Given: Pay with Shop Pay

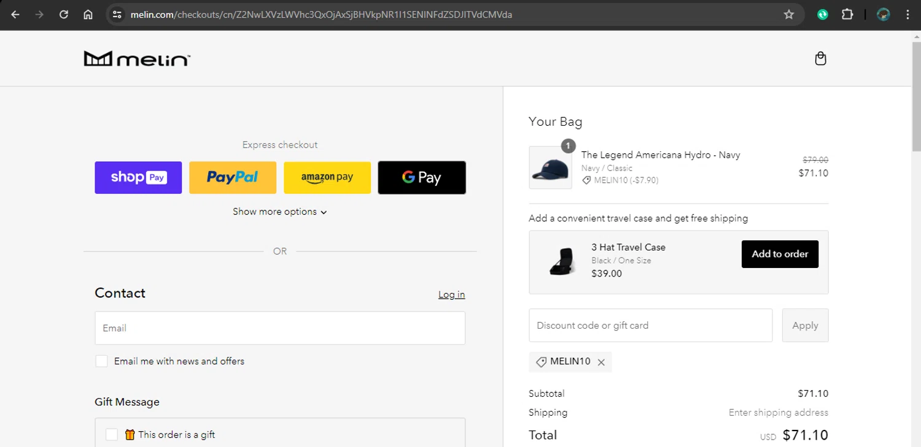Looking at the screenshot, I should [138, 178].
